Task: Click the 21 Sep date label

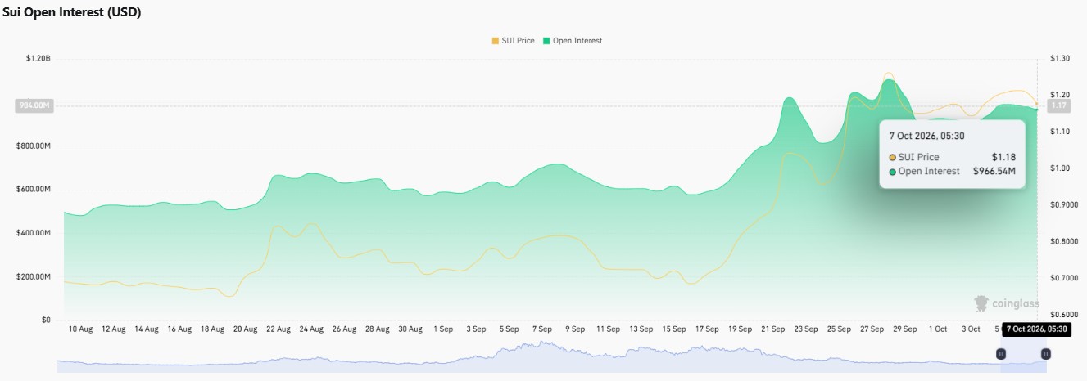Action: point(772,329)
